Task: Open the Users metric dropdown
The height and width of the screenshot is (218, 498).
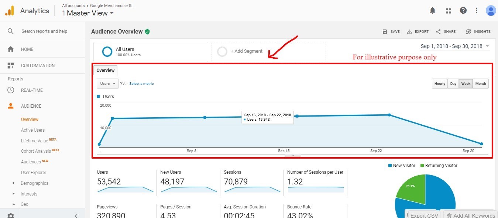Action: (x=107, y=84)
